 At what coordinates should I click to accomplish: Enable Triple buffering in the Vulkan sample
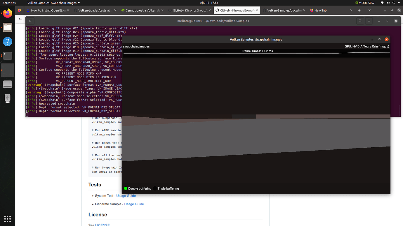[168, 188]
